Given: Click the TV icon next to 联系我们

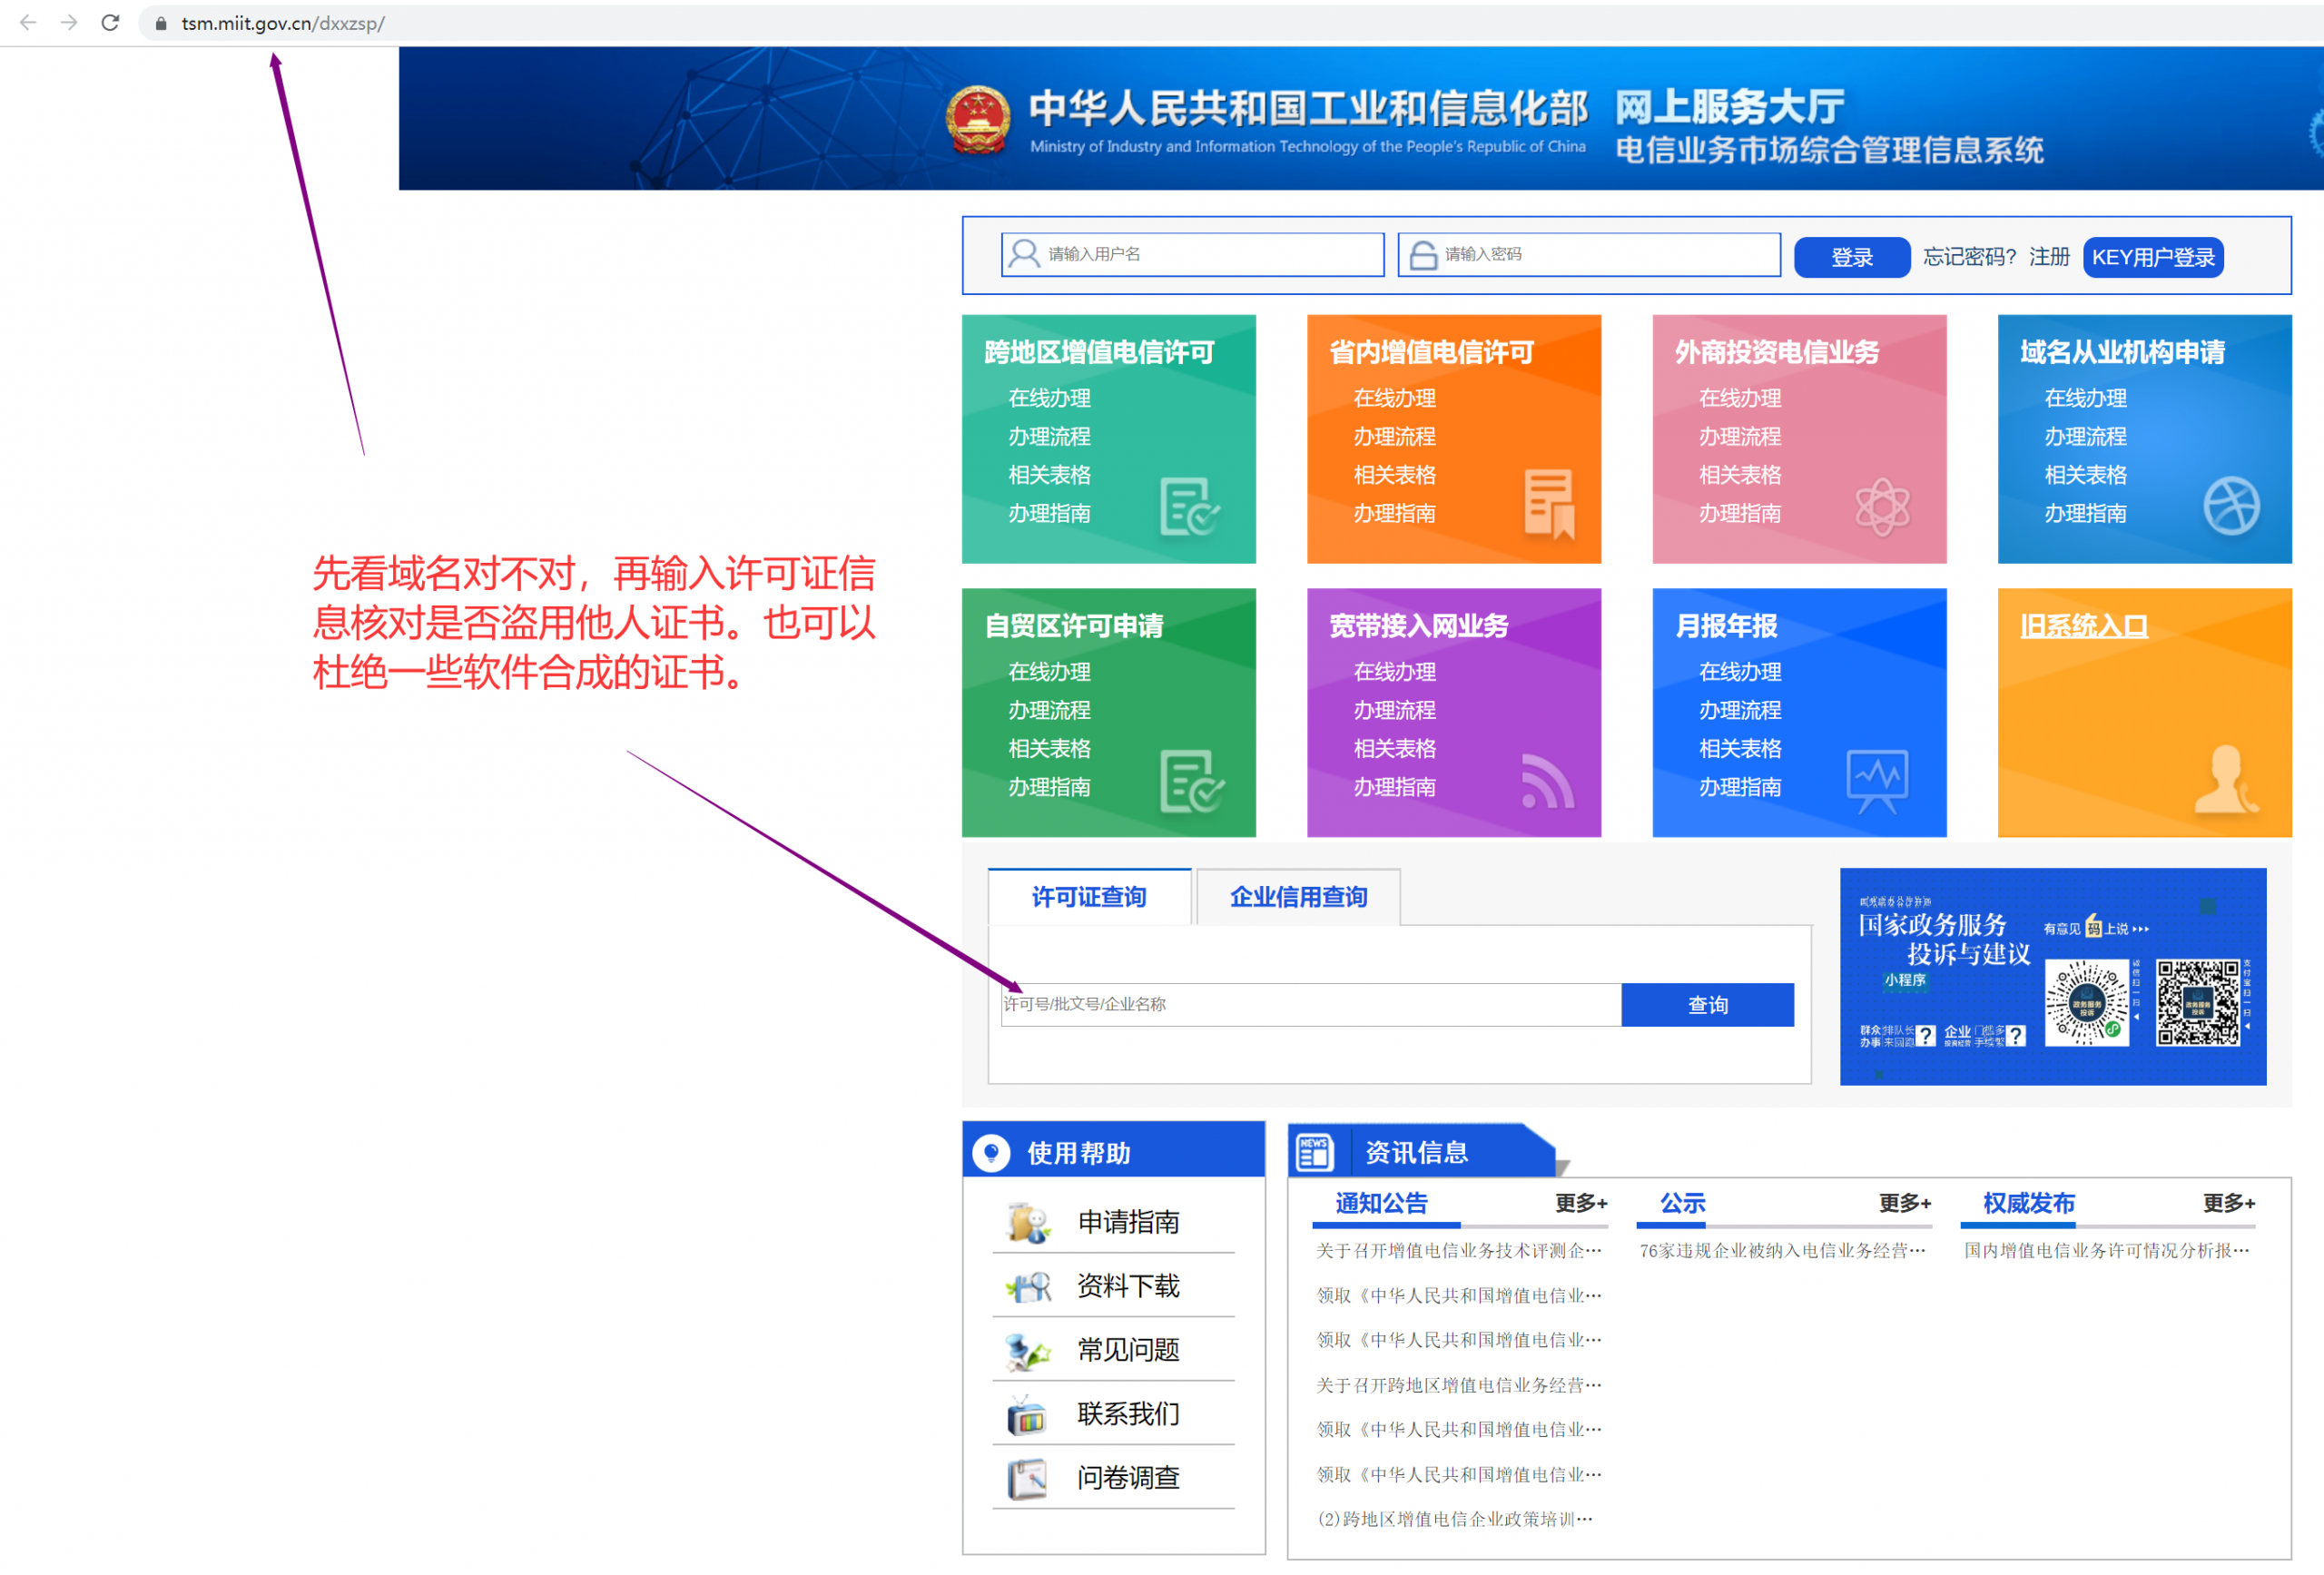Looking at the screenshot, I should [1027, 1414].
